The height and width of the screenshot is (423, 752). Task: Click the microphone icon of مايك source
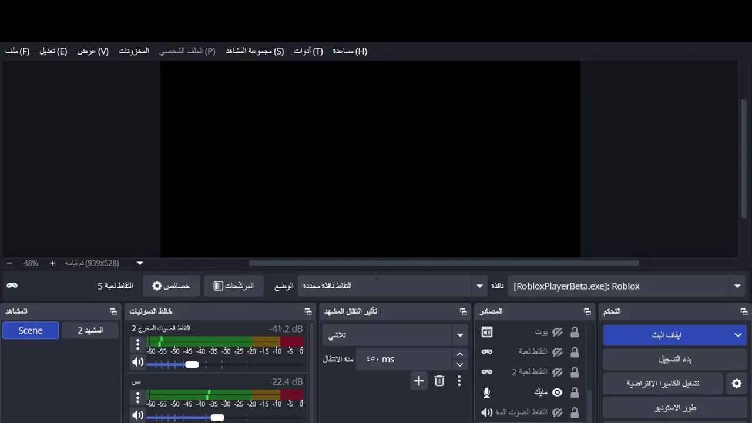pos(486,392)
